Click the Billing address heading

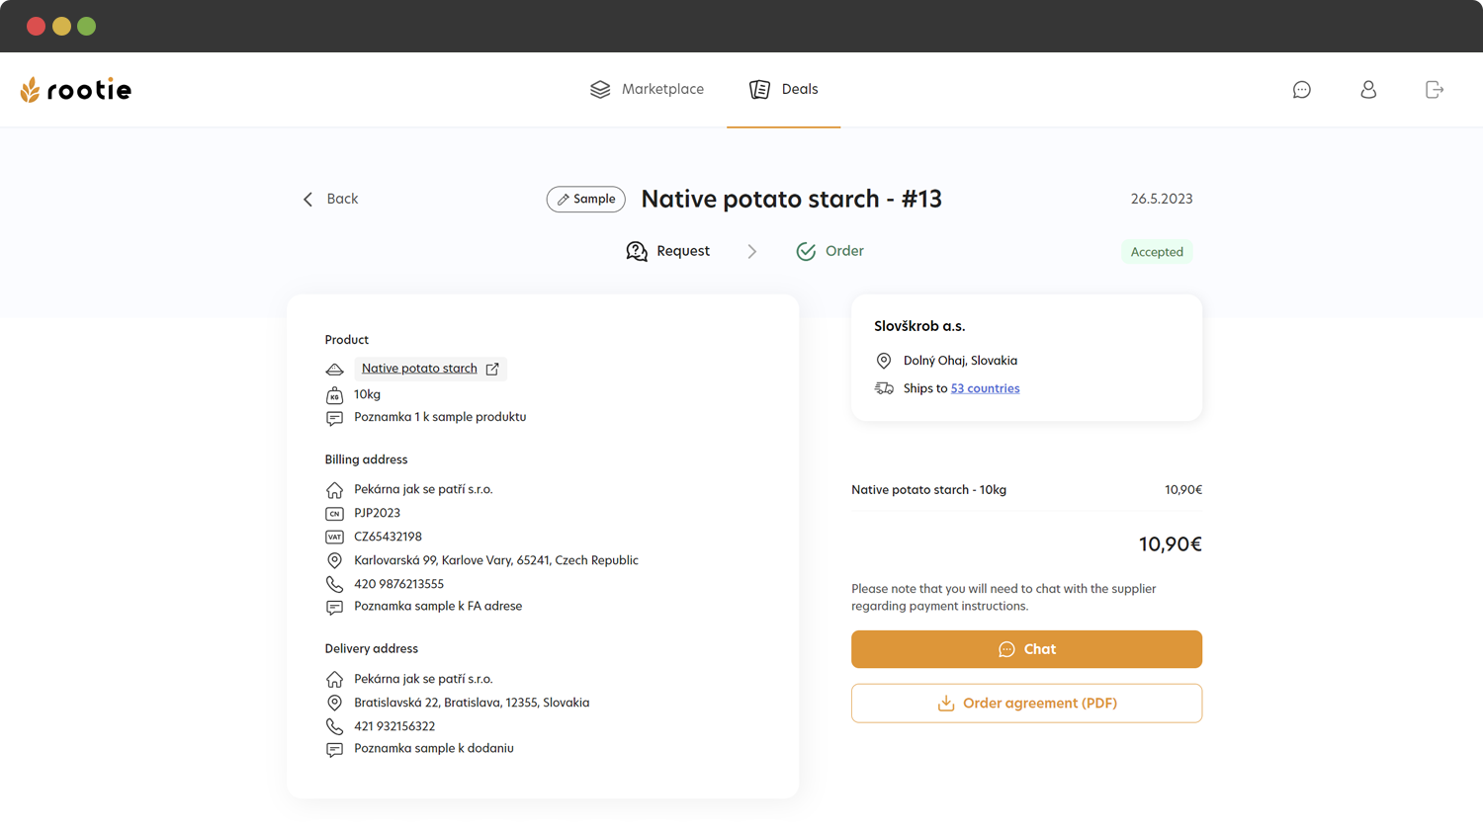click(x=366, y=459)
